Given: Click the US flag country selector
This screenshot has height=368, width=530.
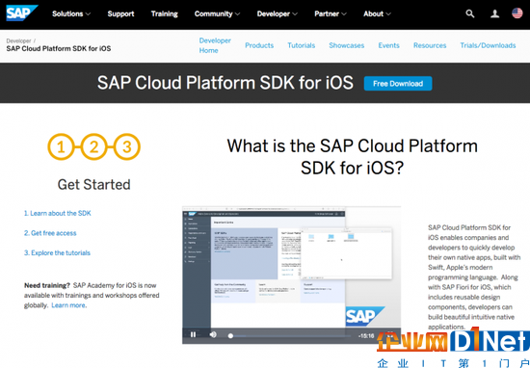Looking at the screenshot, I should point(517,13).
